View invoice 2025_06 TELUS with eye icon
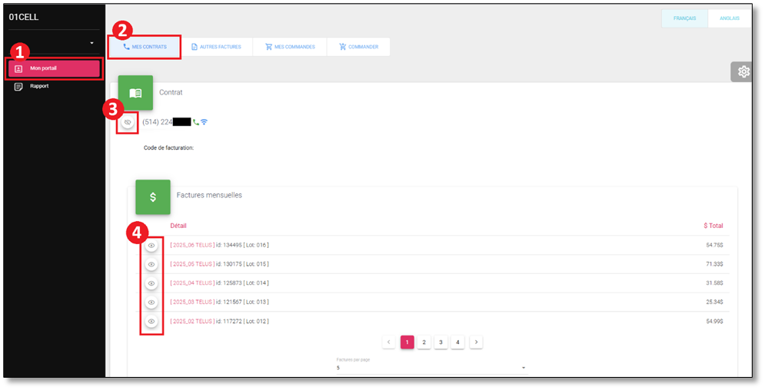 coord(151,246)
